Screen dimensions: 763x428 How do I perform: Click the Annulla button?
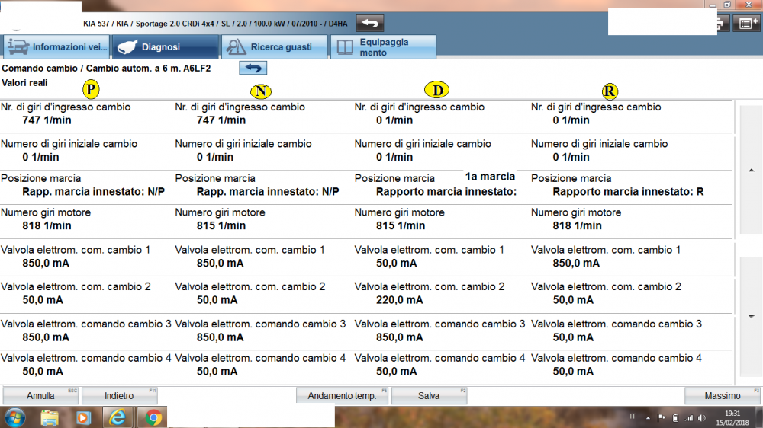click(x=40, y=396)
